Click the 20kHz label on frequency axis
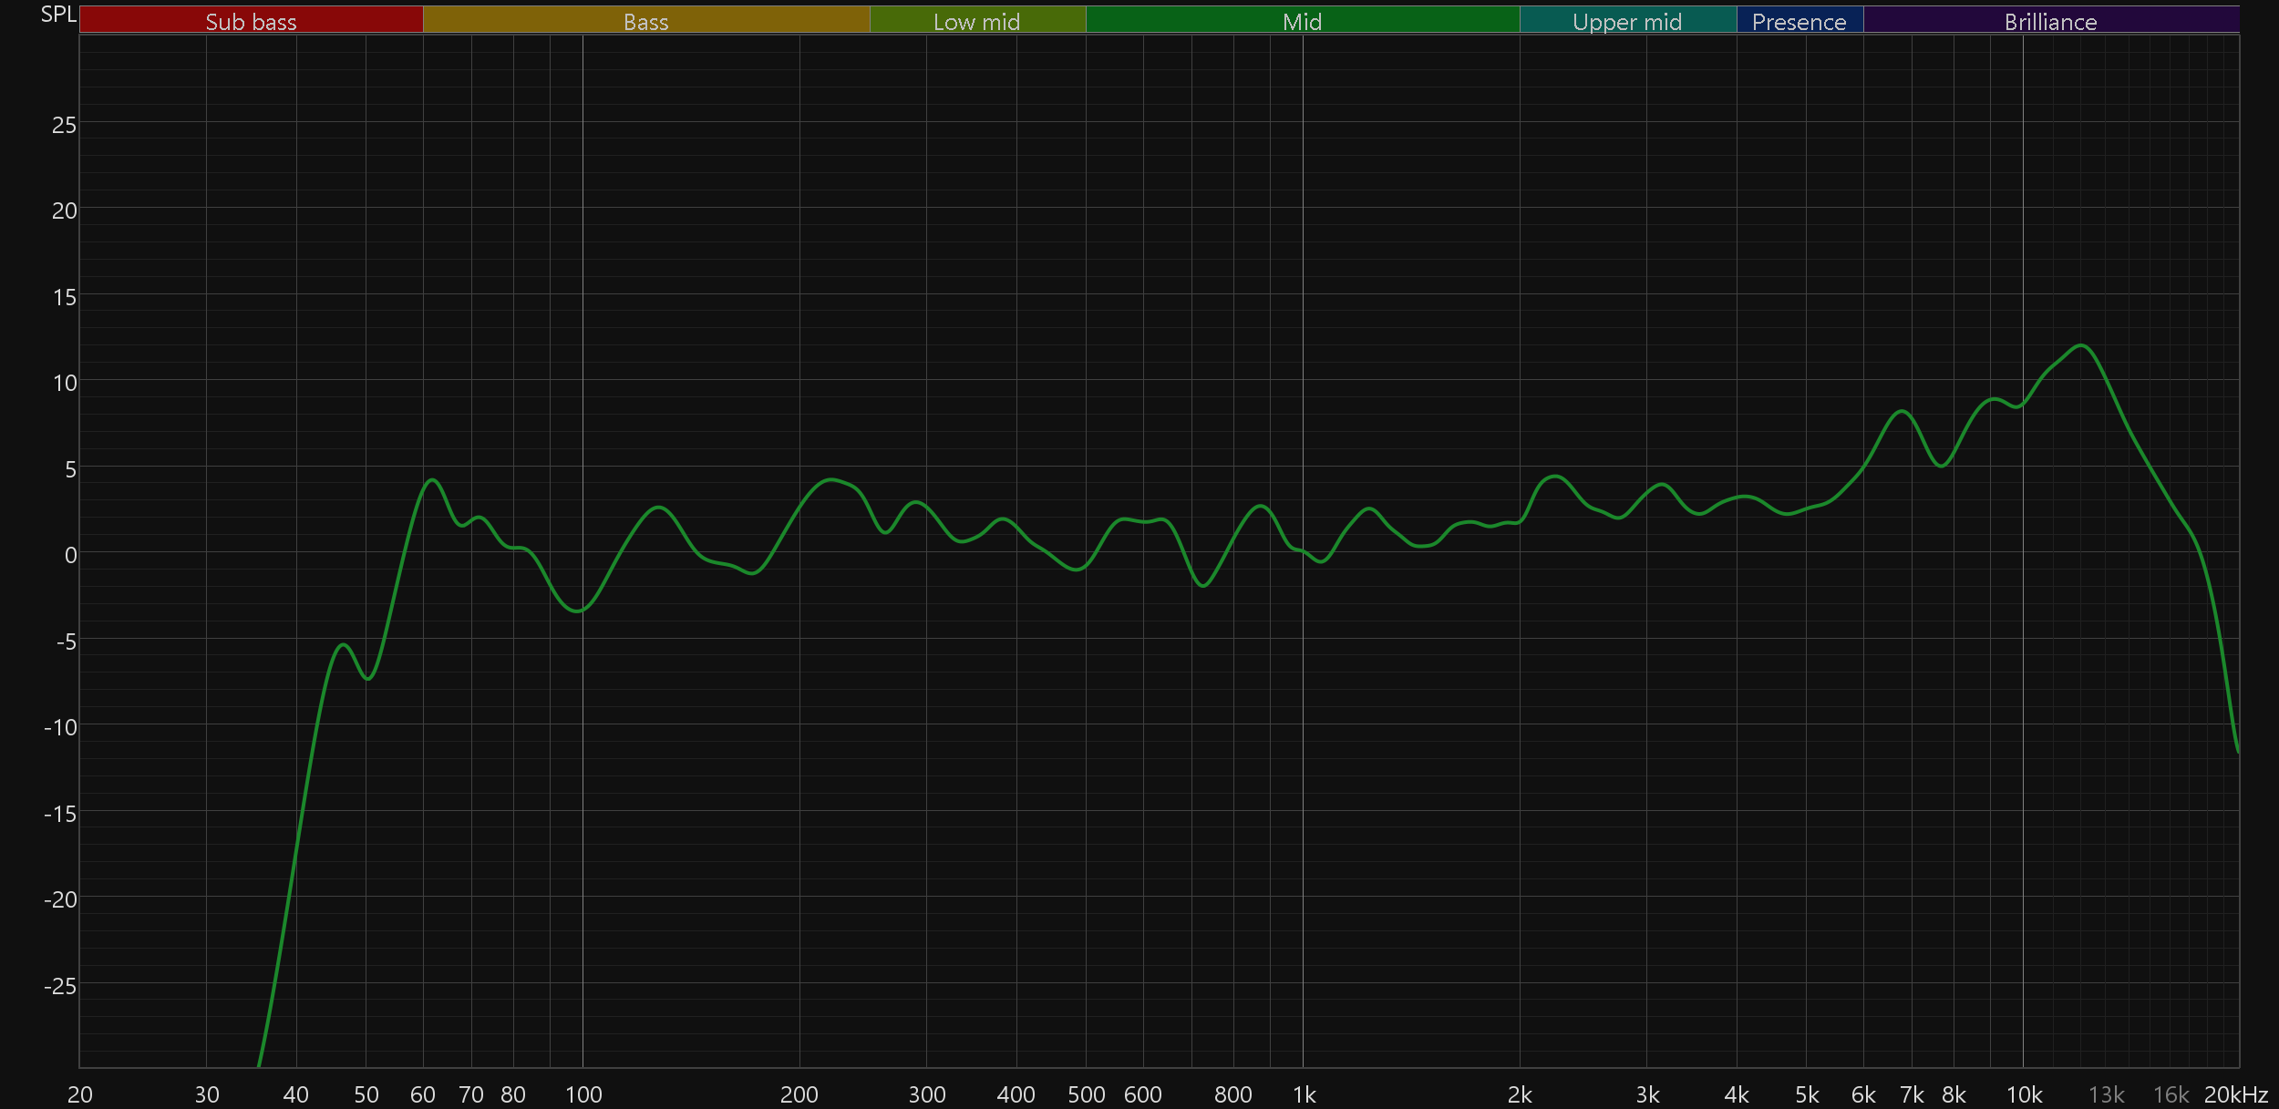Screen dimensions: 2279x1109 coord(2236,1094)
